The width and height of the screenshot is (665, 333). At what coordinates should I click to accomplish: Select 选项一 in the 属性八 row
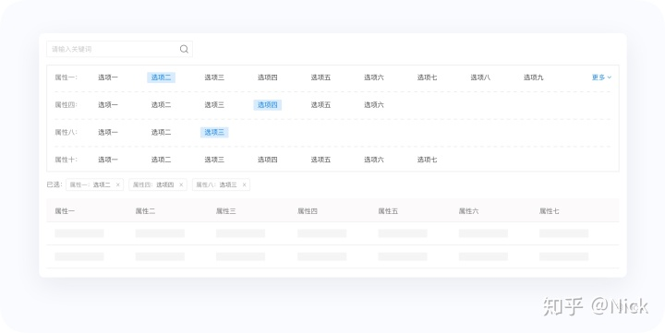108,132
